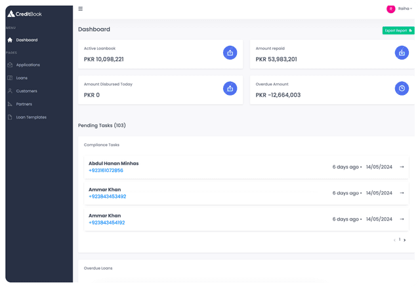Screen dimensions: 420x288
Task: Click the Active Loanbook round icon
Action: pyautogui.click(x=230, y=53)
